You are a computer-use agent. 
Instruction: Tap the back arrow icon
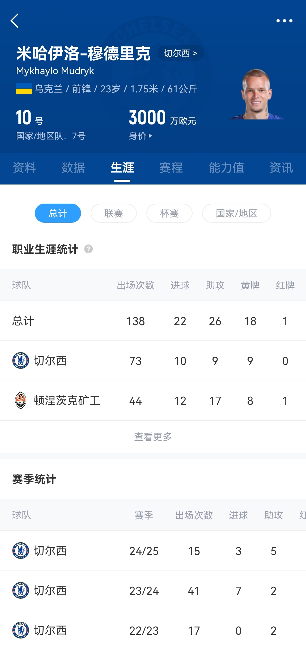tap(15, 21)
